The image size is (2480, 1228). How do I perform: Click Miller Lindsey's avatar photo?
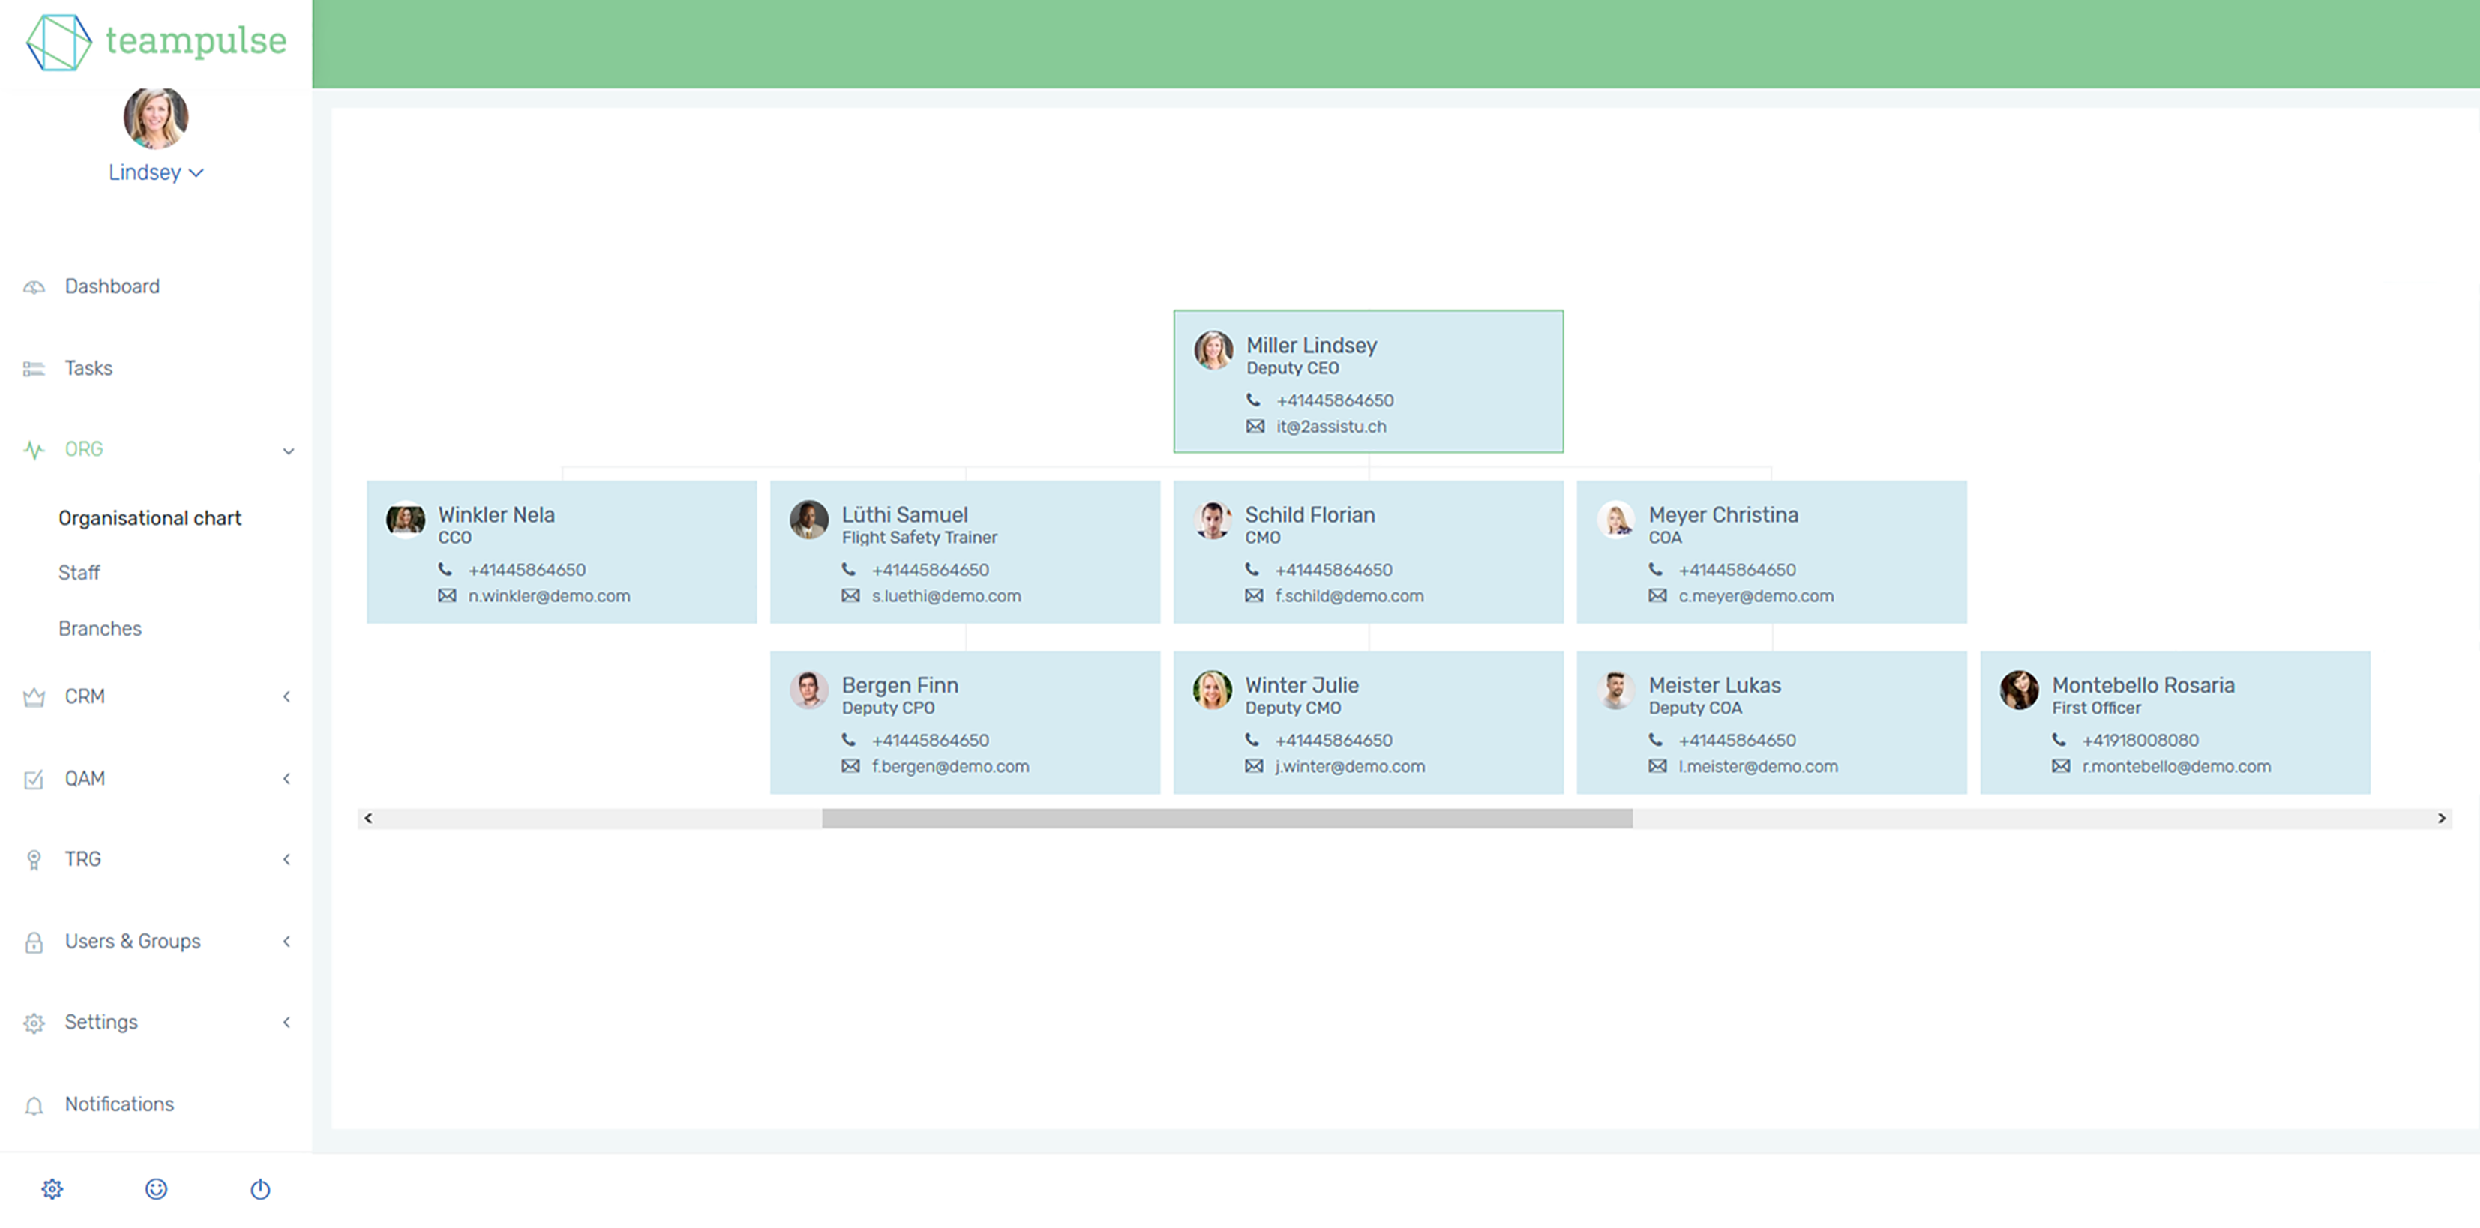pos(1213,350)
